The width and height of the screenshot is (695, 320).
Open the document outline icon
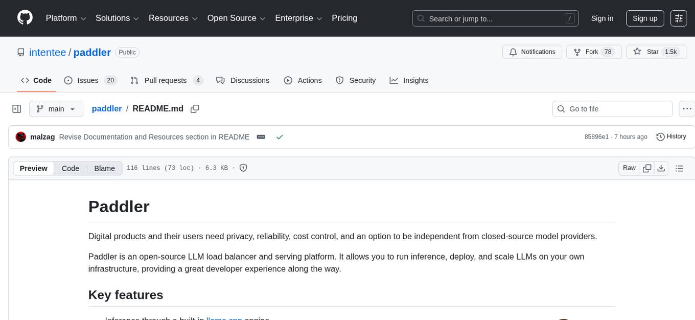679,168
